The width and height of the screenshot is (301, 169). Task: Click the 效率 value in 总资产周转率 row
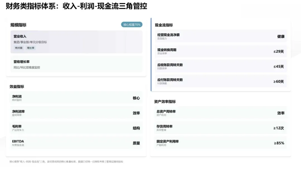pyautogui.click(x=281, y=113)
